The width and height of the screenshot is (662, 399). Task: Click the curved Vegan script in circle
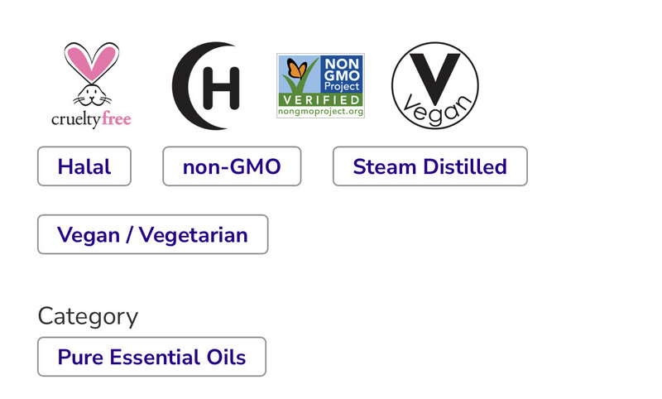(x=438, y=111)
